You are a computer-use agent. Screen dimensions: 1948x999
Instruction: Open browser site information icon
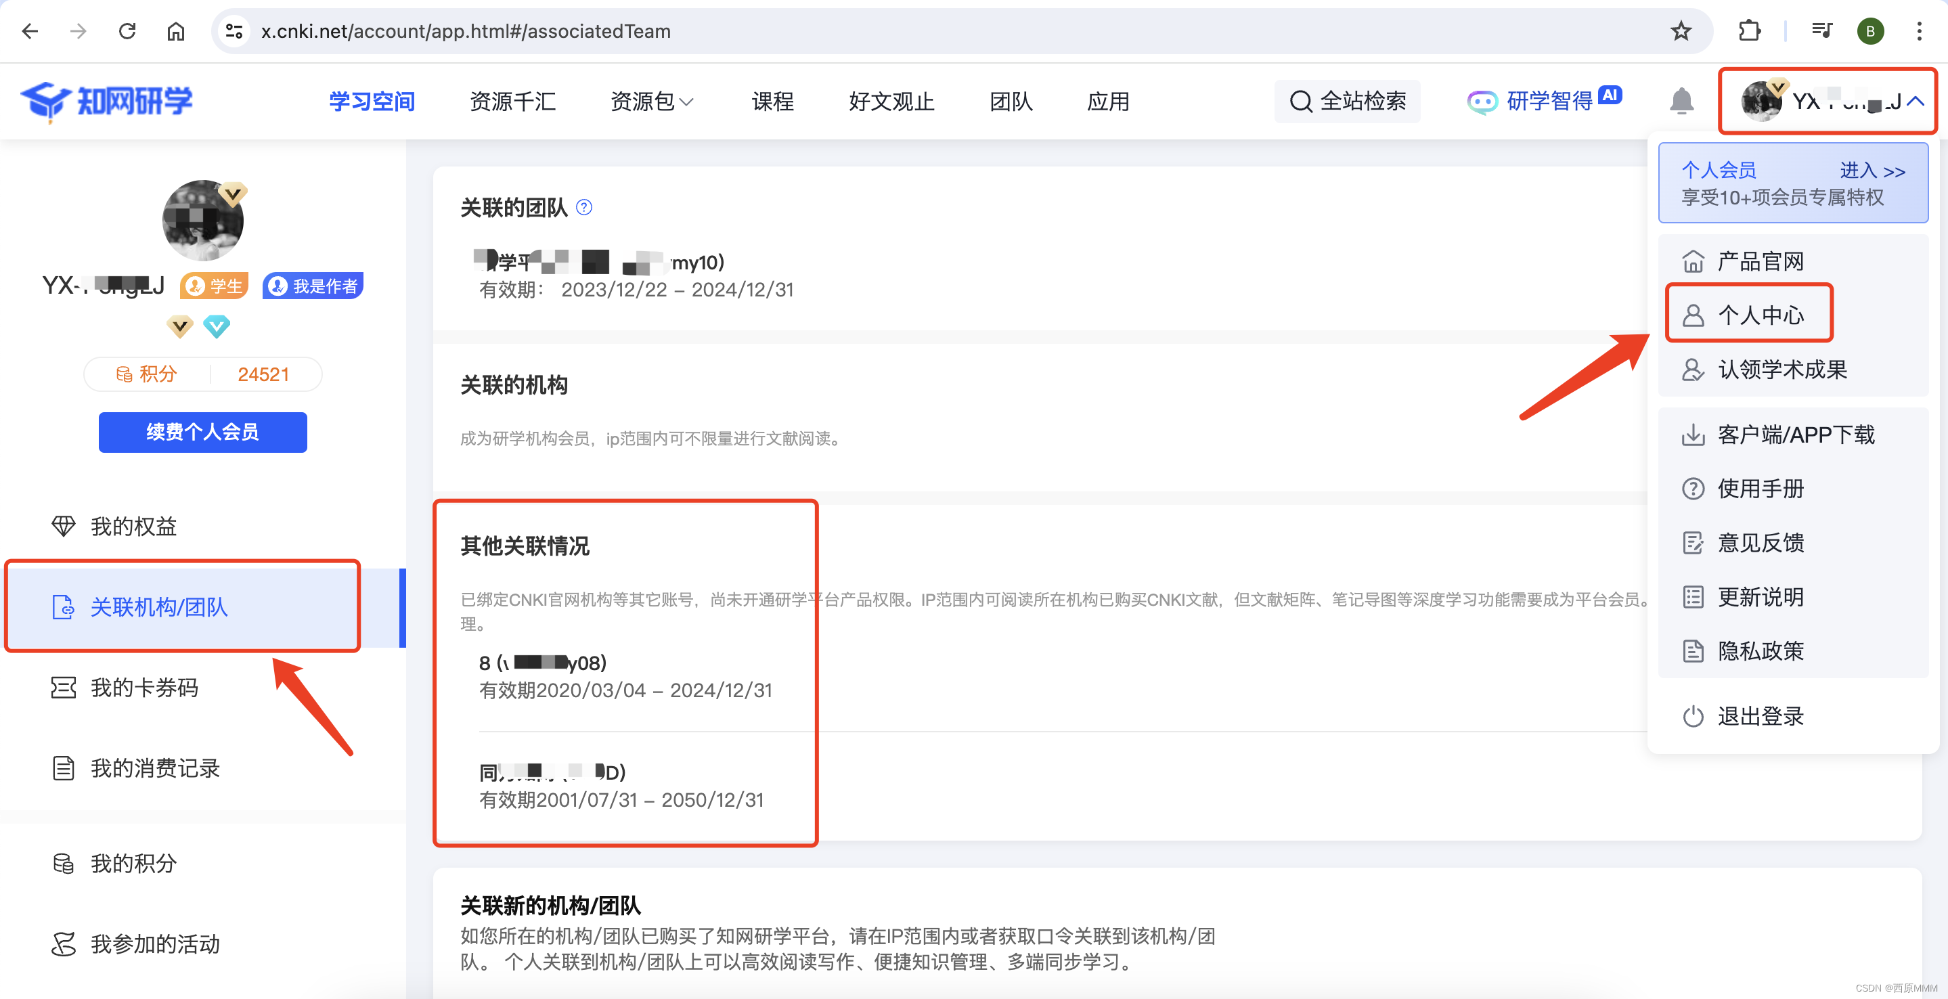(x=234, y=31)
